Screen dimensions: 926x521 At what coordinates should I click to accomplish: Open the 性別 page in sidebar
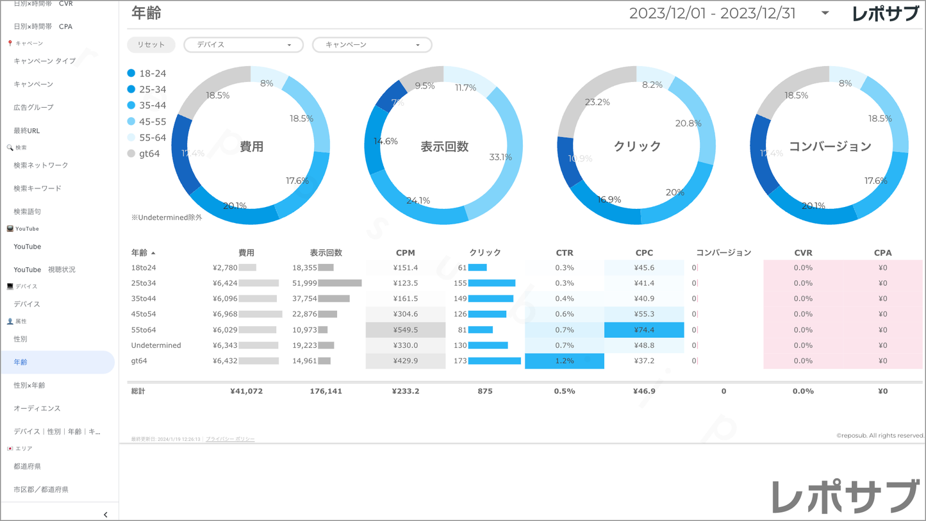coord(21,339)
